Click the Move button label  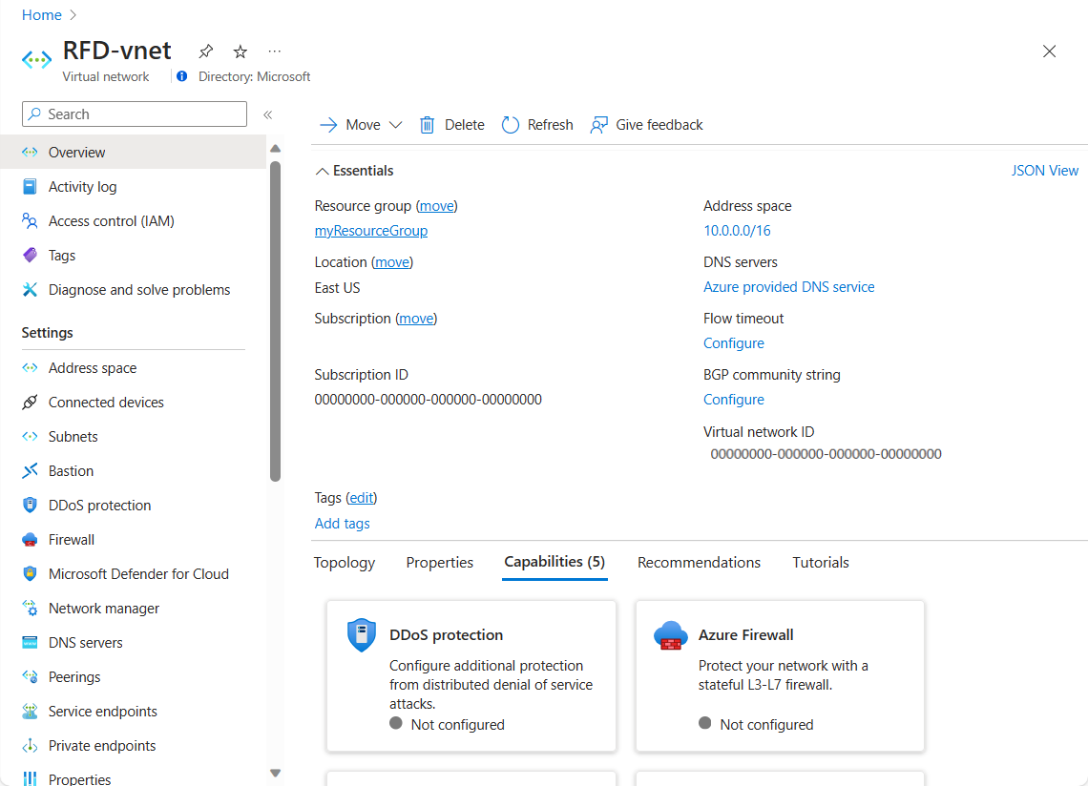click(x=363, y=125)
